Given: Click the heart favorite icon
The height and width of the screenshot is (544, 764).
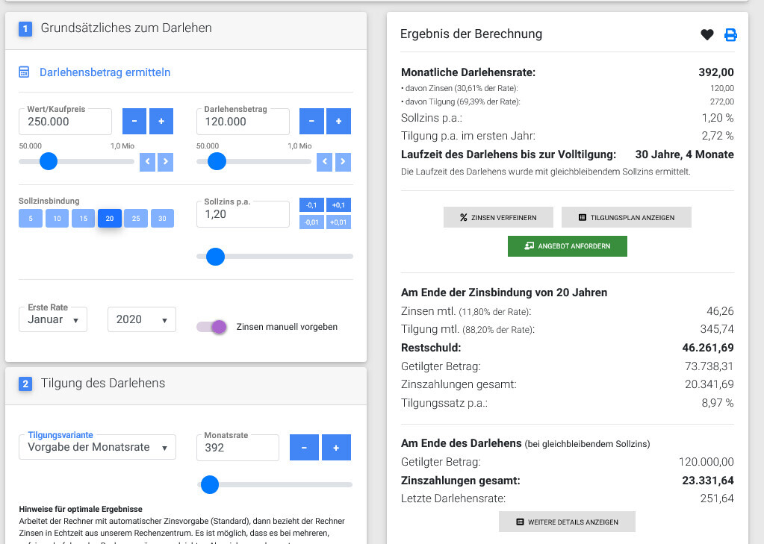Looking at the screenshot, I should (x=707, y=34).
